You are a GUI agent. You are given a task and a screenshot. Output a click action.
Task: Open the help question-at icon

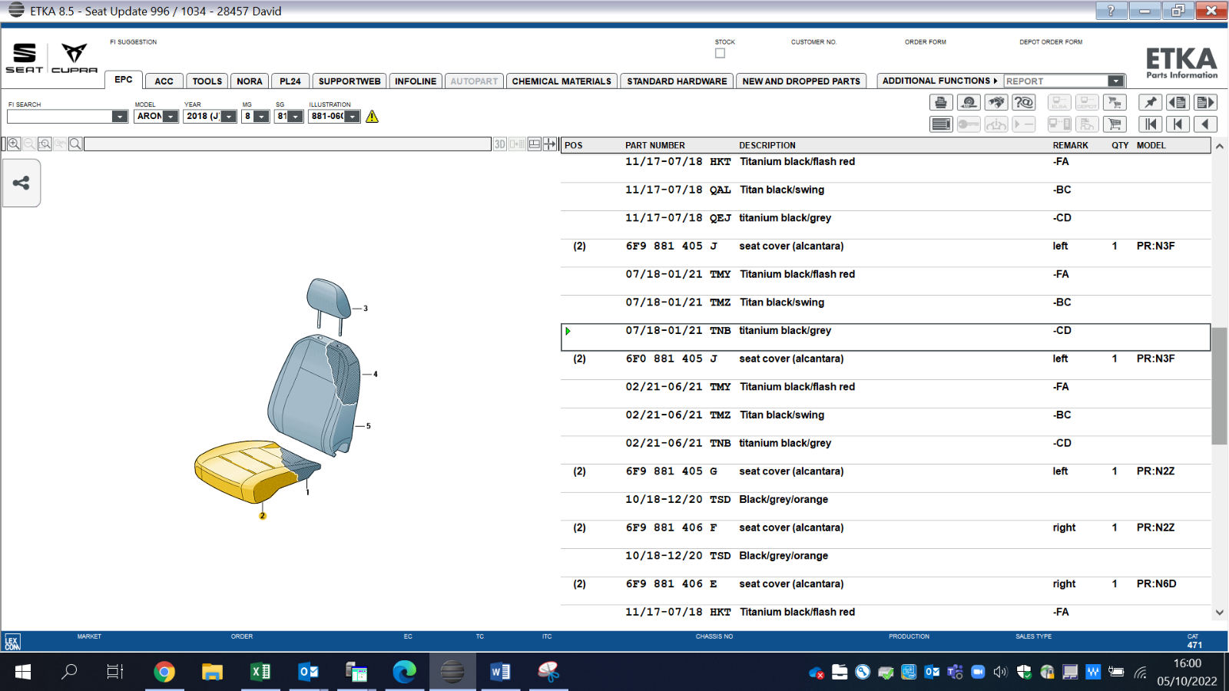click(x=1024, y=102)
